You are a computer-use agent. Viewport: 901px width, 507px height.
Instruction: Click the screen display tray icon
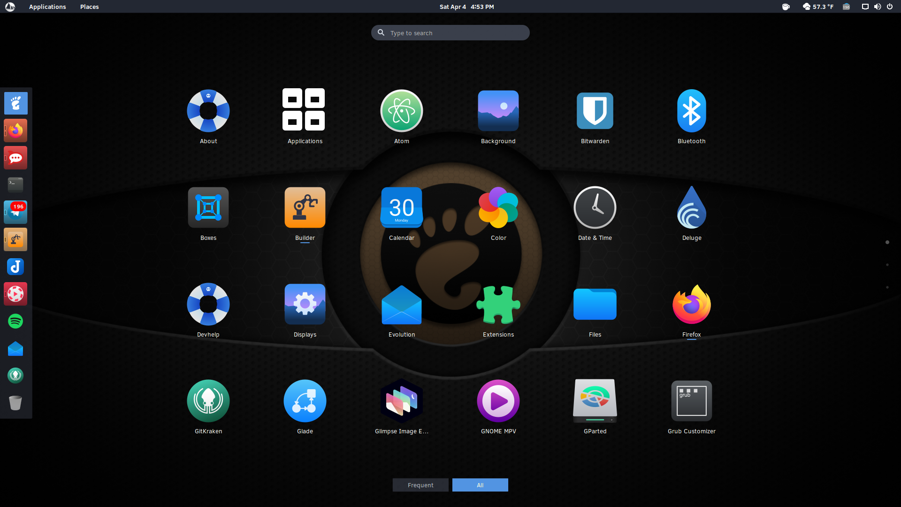pos(865,7)
